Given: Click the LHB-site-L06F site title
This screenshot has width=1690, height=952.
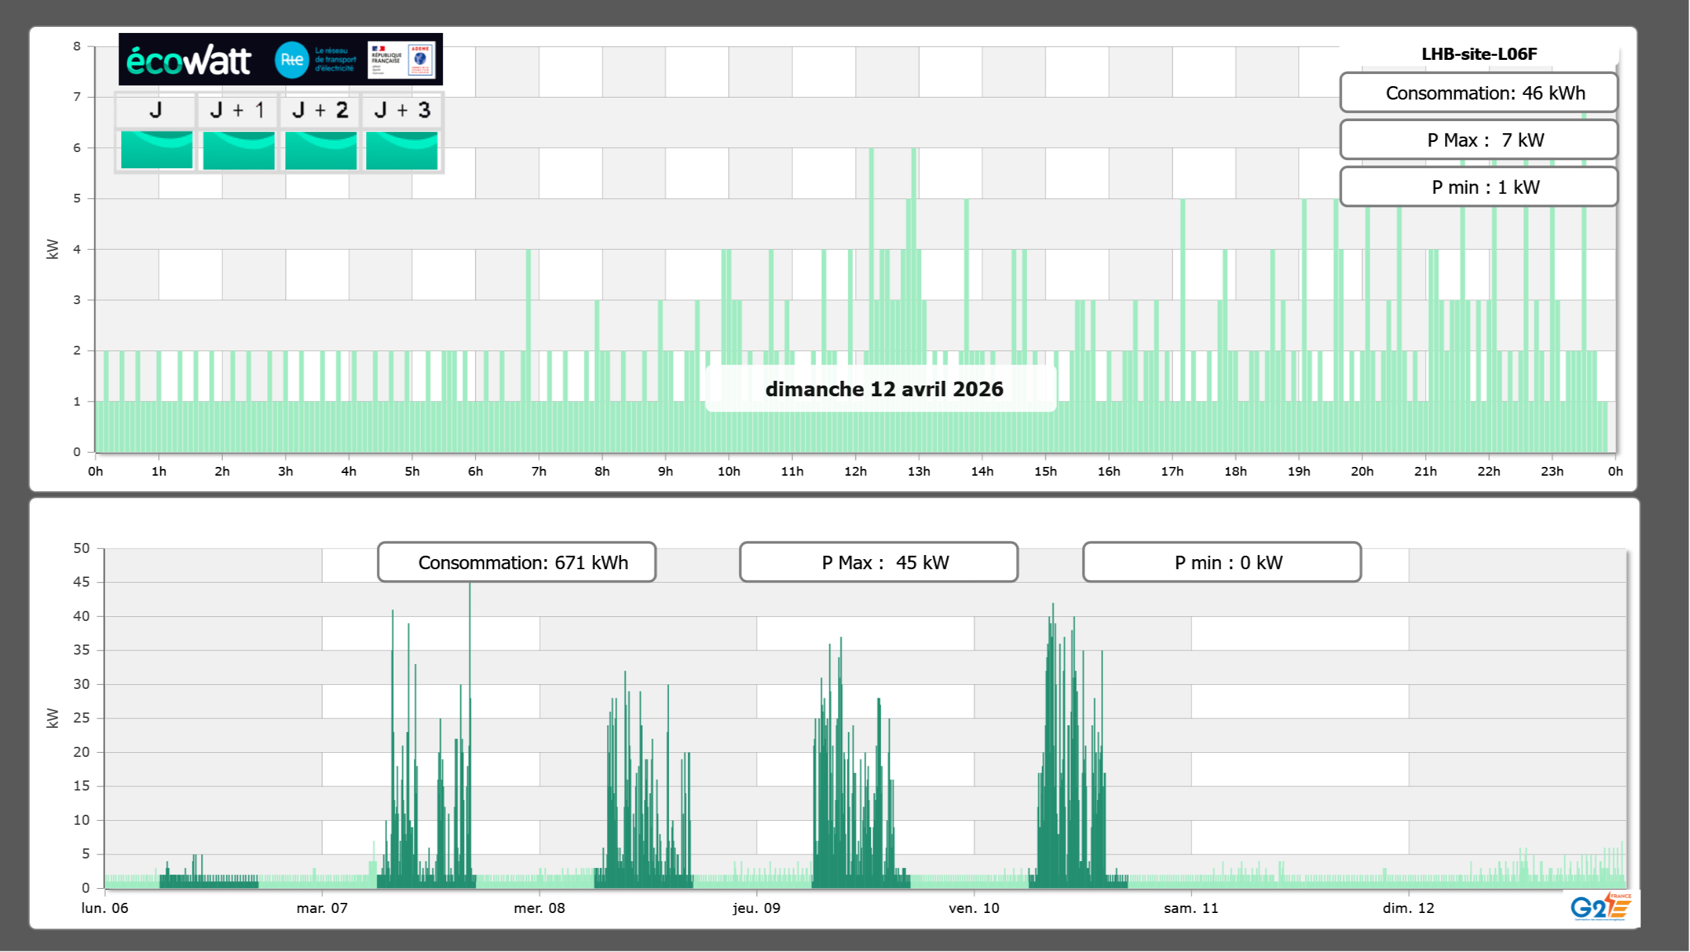Looking at the screenshot, I should (1479, 54).
